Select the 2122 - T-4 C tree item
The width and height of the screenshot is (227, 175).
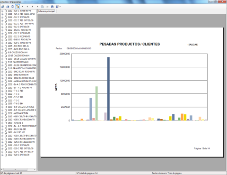point(14,94)
